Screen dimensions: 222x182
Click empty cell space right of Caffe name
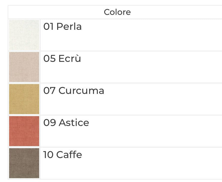point(152,163)
